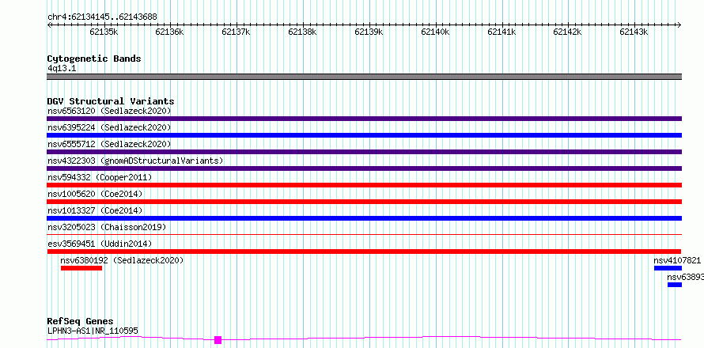Click the nsv594332 red variant bar
Viewport: 704px width, 348px height.
(364, 185)
